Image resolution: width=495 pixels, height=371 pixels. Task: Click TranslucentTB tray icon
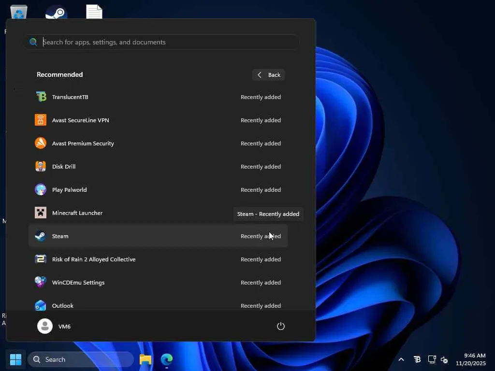[x=417, y=359]
